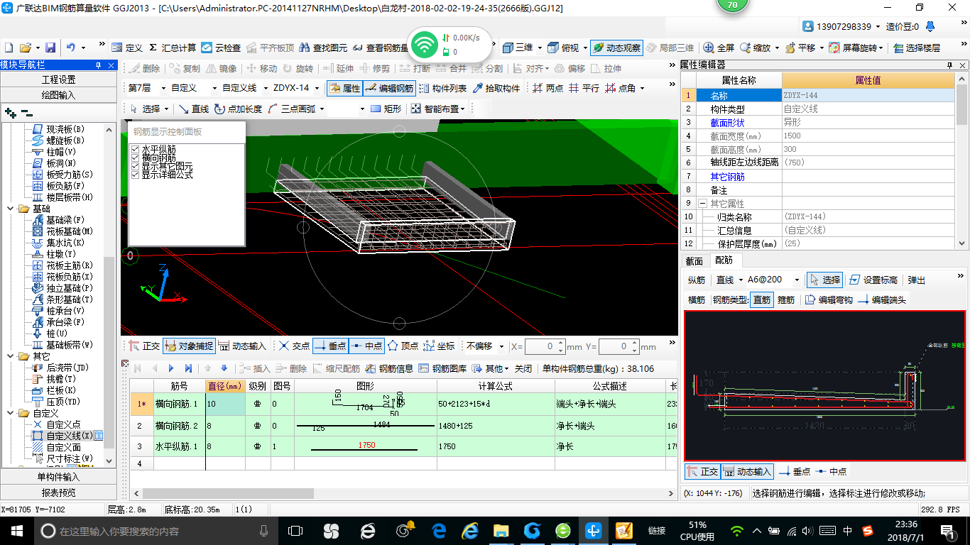Click the Windows Start button
This screenshot has width=970, height=545.
point(16,530)
